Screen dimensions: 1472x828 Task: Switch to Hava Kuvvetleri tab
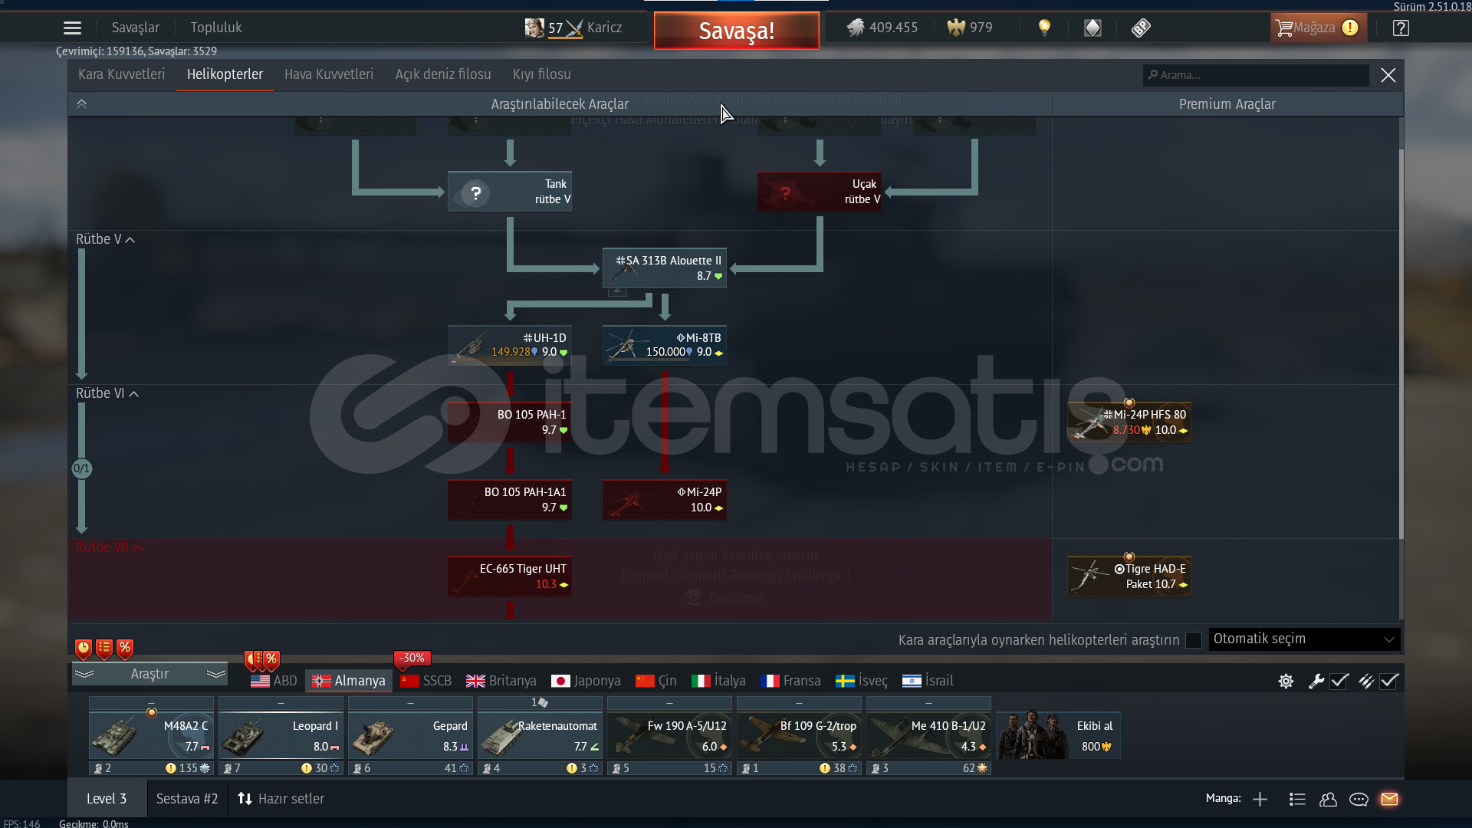(x=328, y=74)
